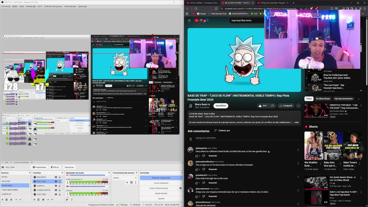Adjust the Audio del escritorio 2 volume slider
Screen dimensions: 368x207
89,186
